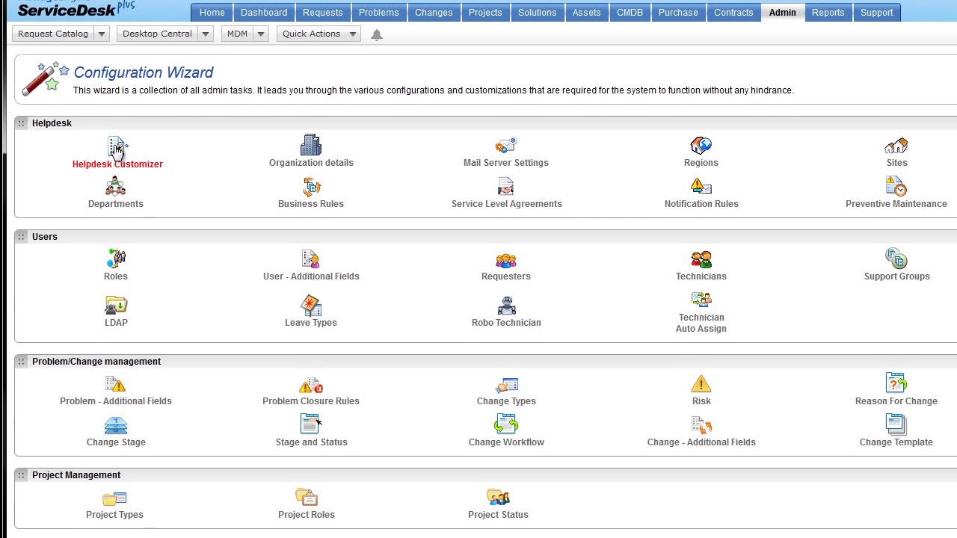Switch to the Purchase tab
This screenshot has height=538, width=957.
tap(678, 12)
